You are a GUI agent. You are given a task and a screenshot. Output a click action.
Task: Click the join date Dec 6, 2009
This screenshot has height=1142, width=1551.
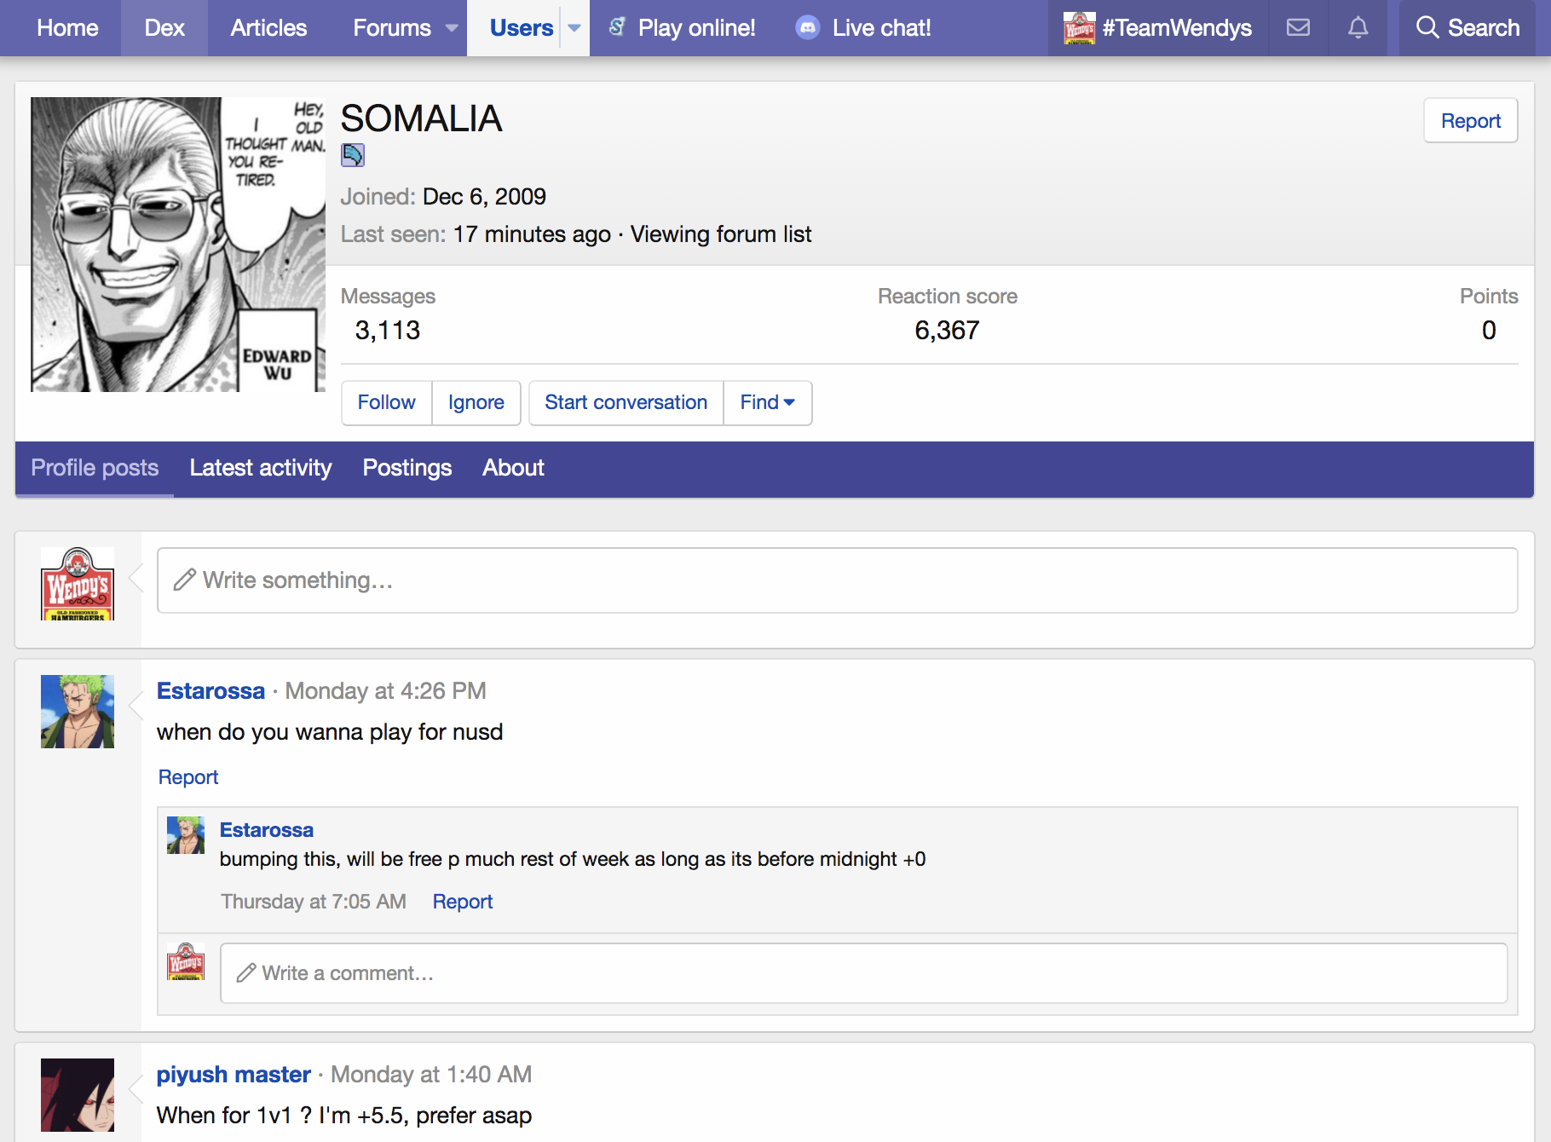tap(484, 197)
